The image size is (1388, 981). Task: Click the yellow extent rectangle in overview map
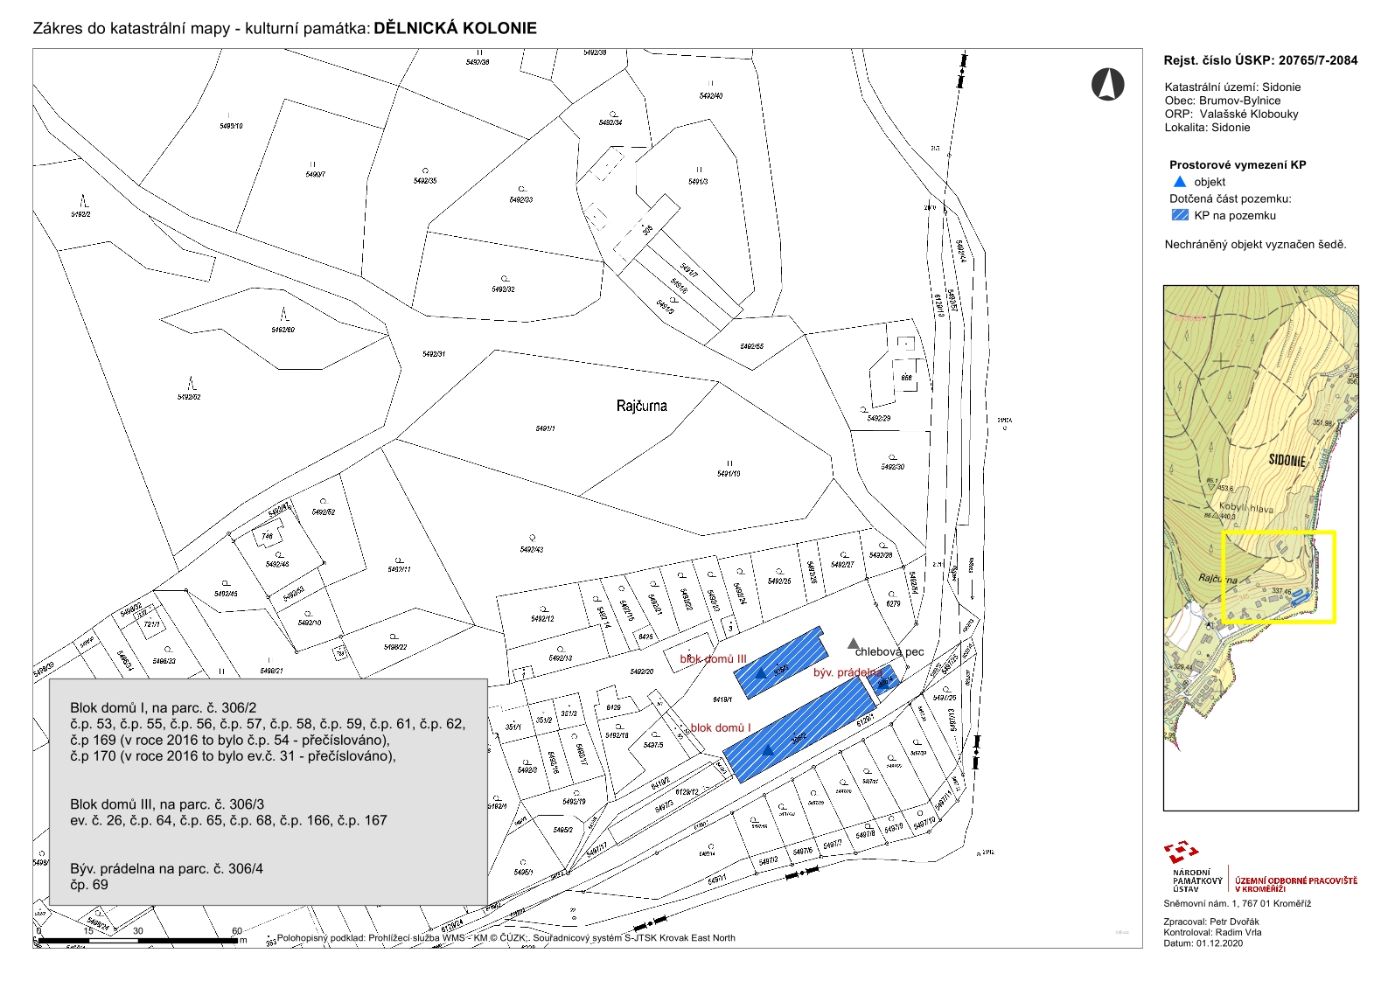[1278, 577]
